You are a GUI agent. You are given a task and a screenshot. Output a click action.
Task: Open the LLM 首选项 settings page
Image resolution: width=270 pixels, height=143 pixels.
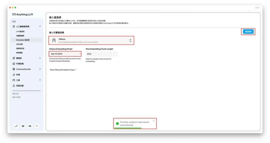pyautogui.click(x=20, y=32)
